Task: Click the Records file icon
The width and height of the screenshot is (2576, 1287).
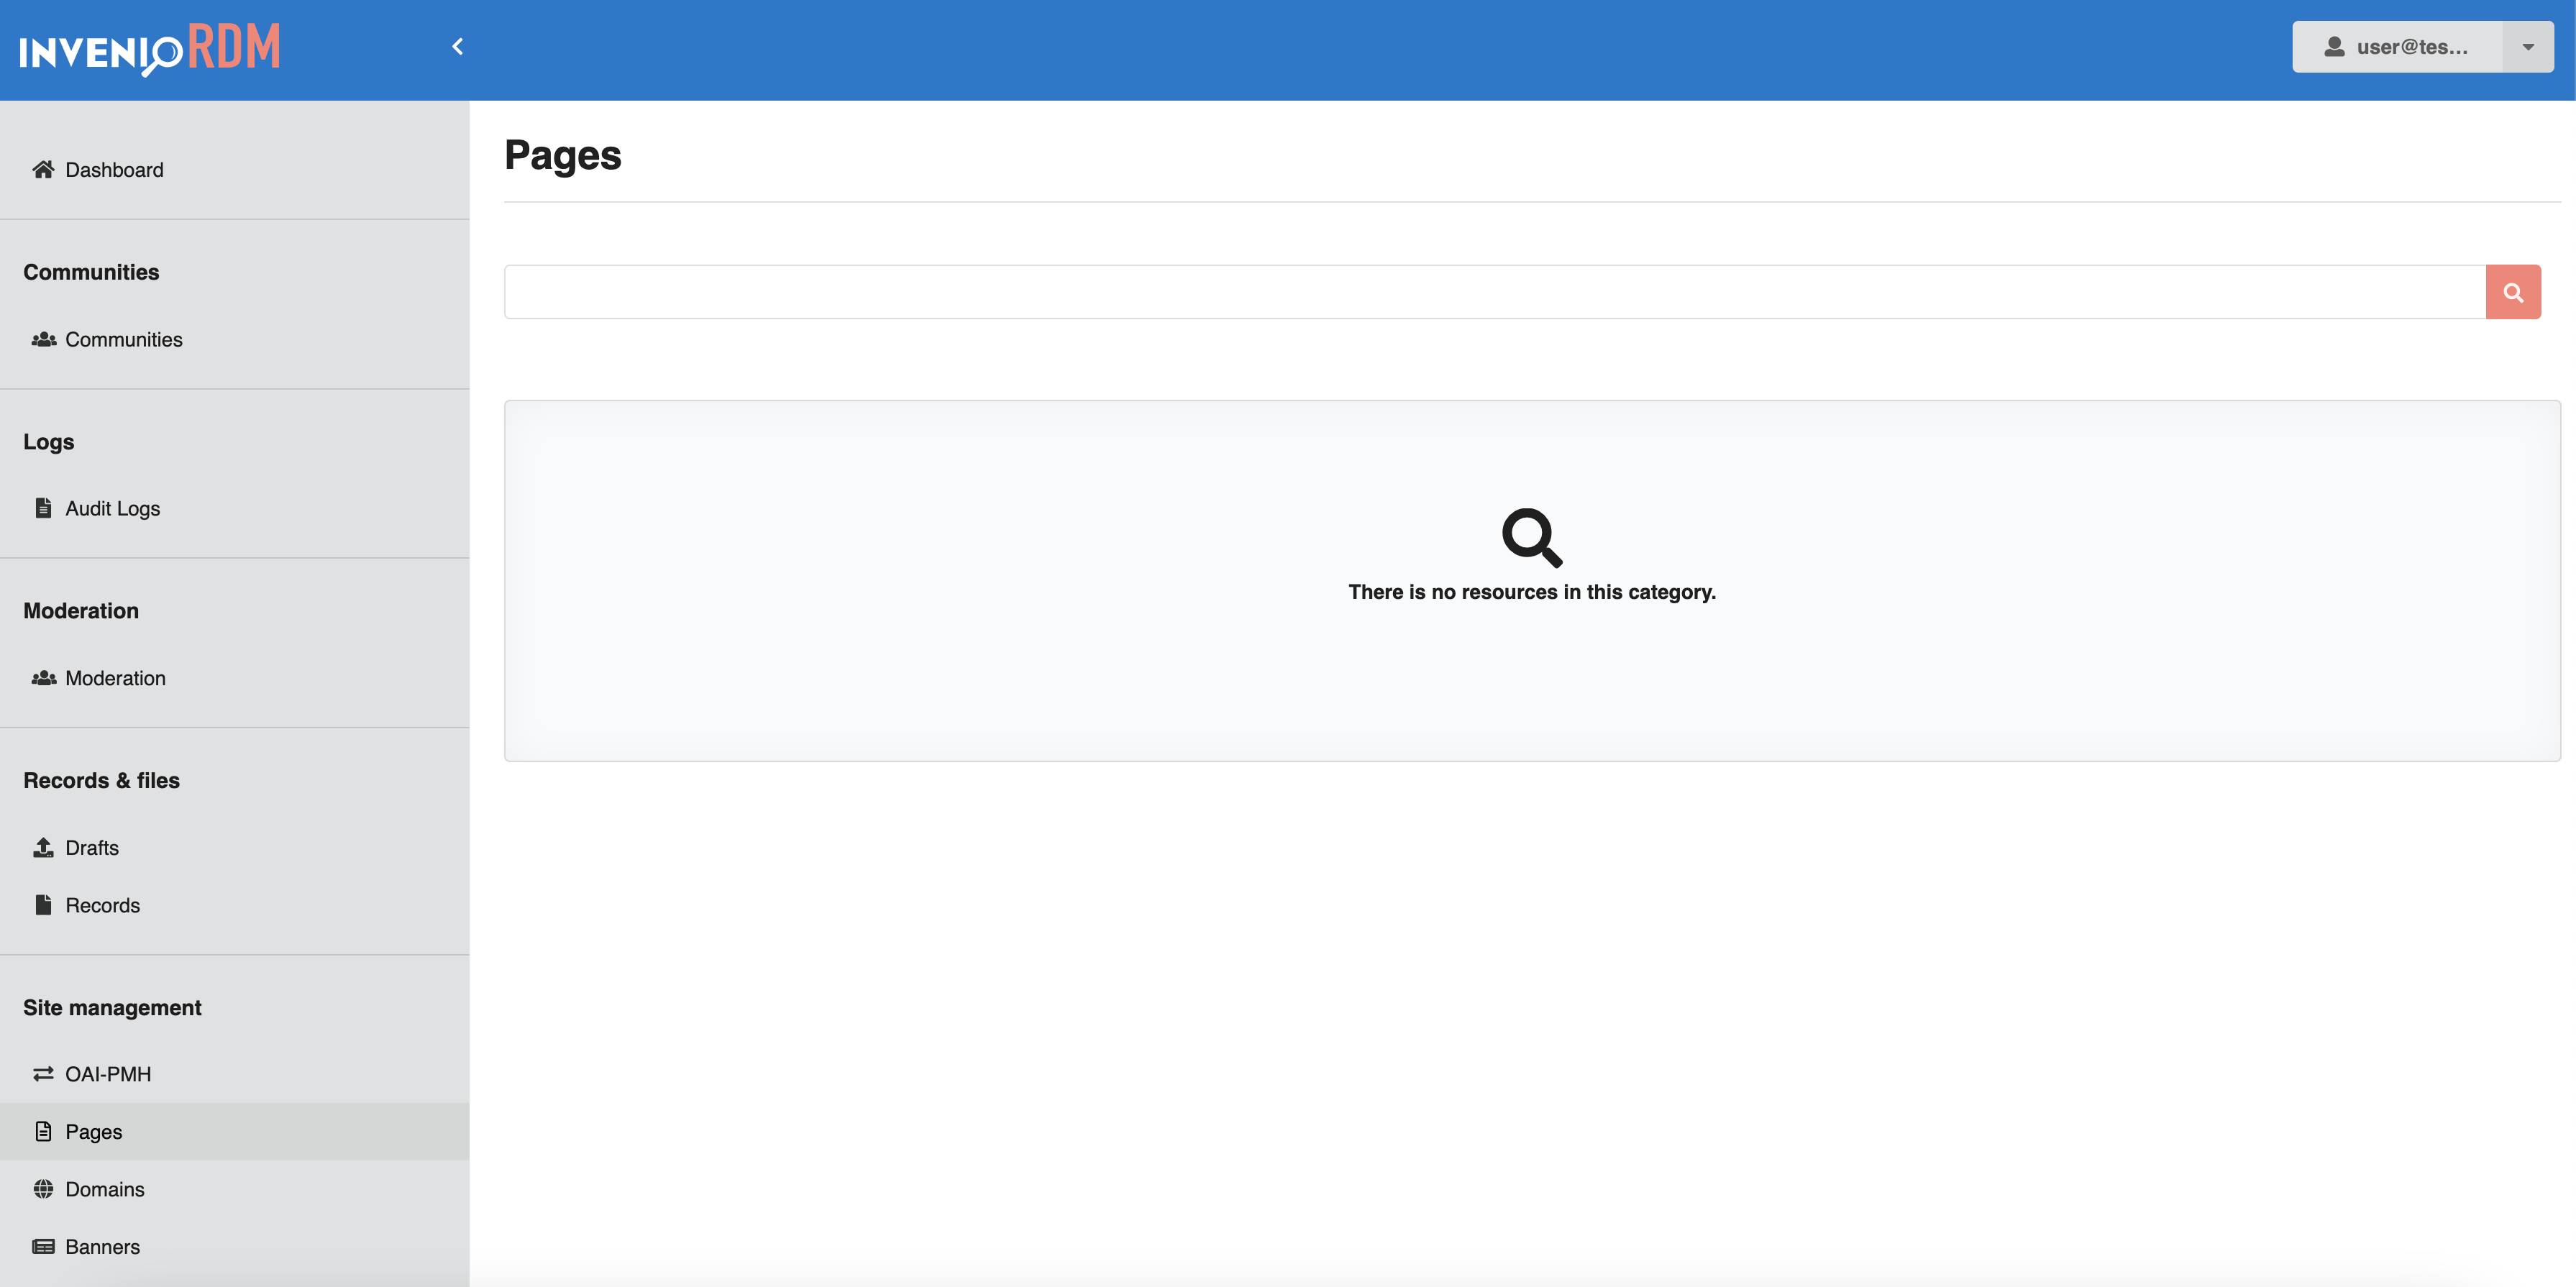Action: [43, 905]
